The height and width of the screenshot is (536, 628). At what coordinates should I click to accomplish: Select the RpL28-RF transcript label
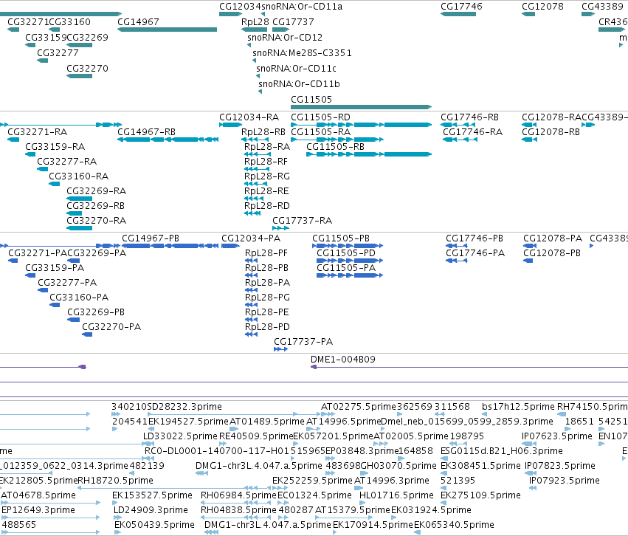coord(266,162)
